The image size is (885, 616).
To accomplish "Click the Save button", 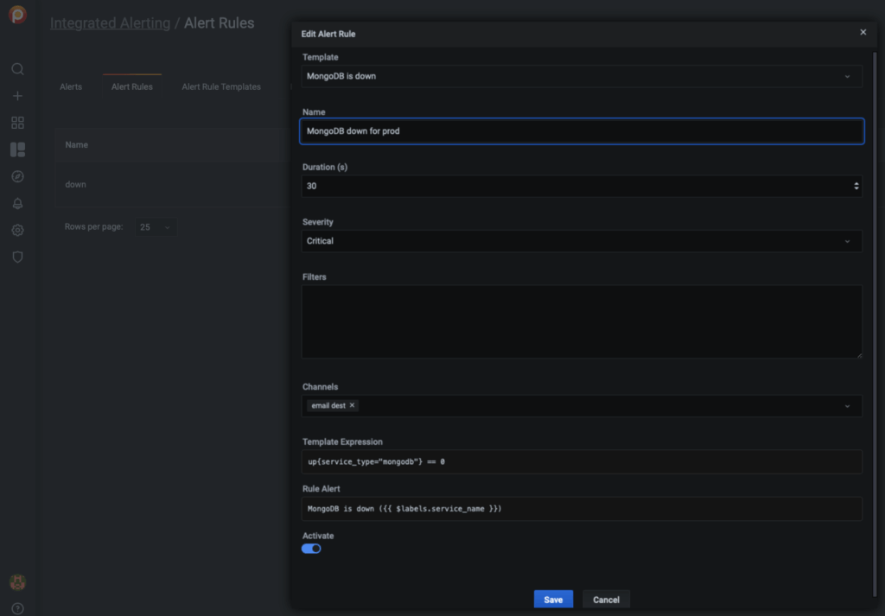I will pyautogui.click(x=553, y=600).
